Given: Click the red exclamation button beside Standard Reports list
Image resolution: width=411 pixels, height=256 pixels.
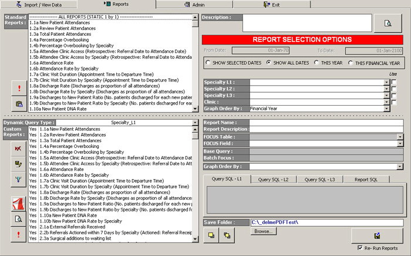Looking at the screenshot, I should pos(19,88).
